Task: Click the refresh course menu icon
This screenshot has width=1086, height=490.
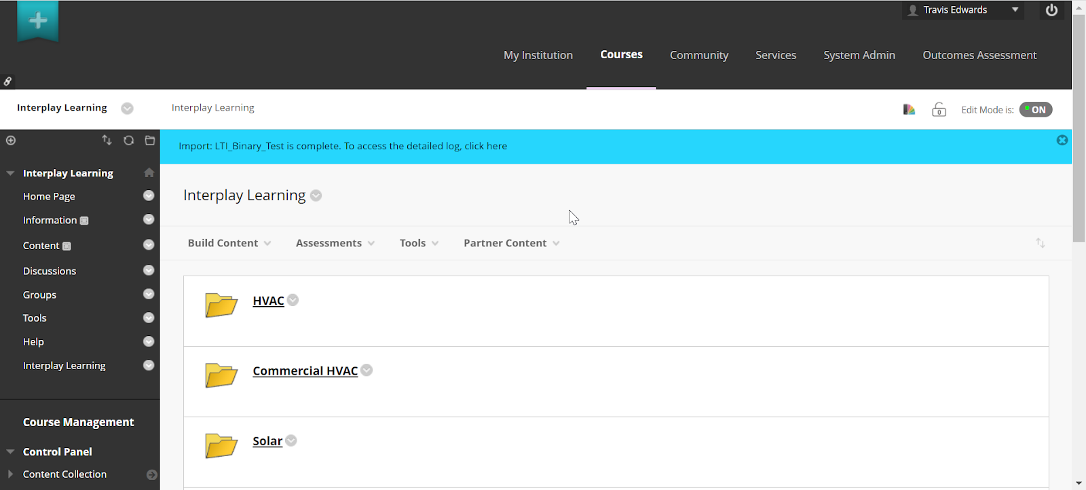Action: [x=128, y=140]
